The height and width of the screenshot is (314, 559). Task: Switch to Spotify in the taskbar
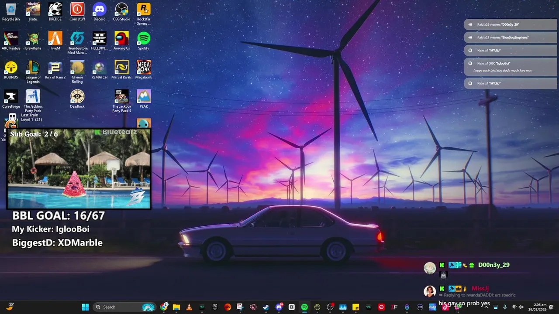tap(304, 307)
